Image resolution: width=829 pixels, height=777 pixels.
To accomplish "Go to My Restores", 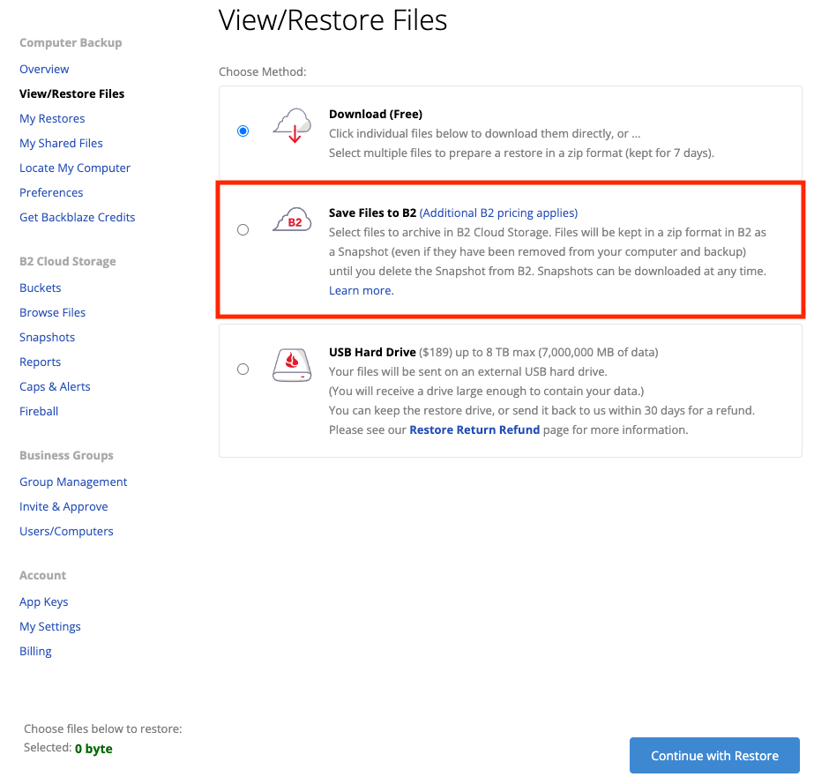I will point(52,118).
